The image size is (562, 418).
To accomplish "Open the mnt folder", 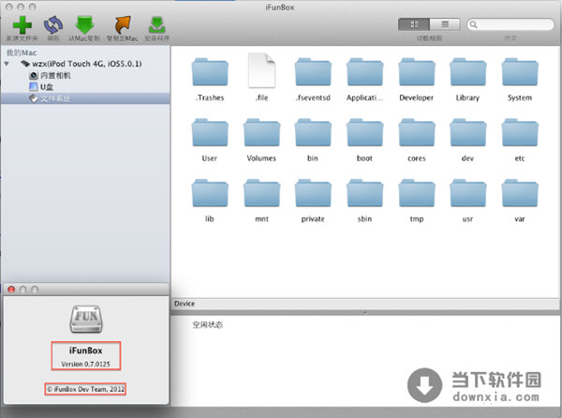I will click(261, 194).
